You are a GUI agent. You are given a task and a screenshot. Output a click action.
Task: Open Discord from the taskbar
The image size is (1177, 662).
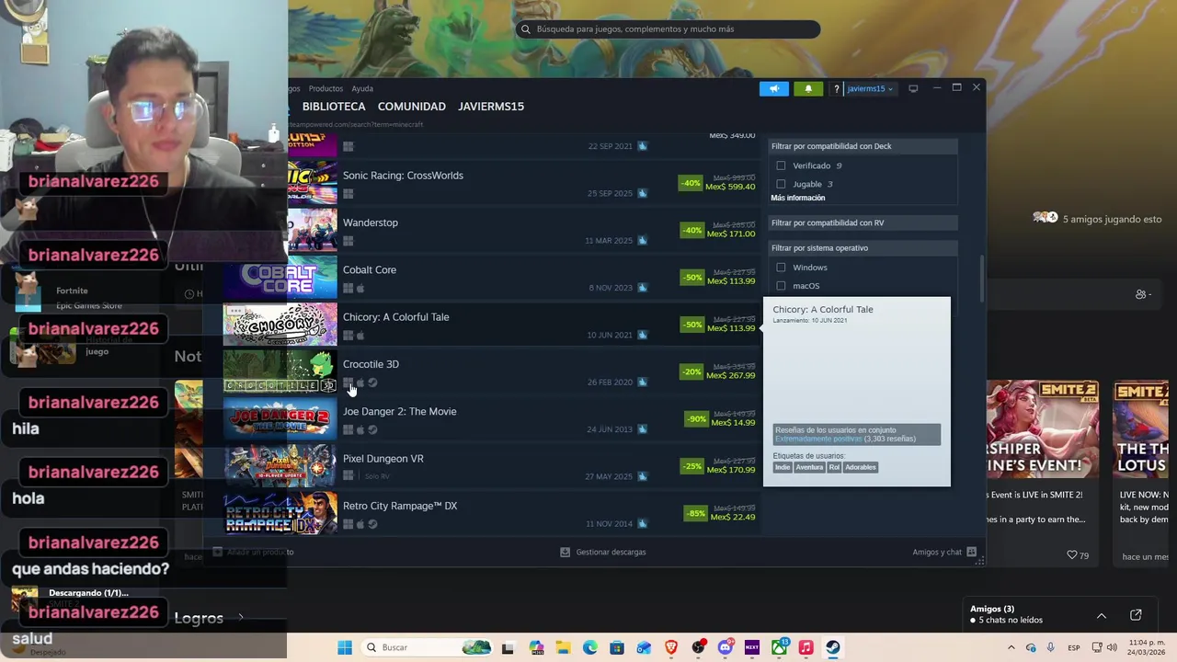coord(726,647)
